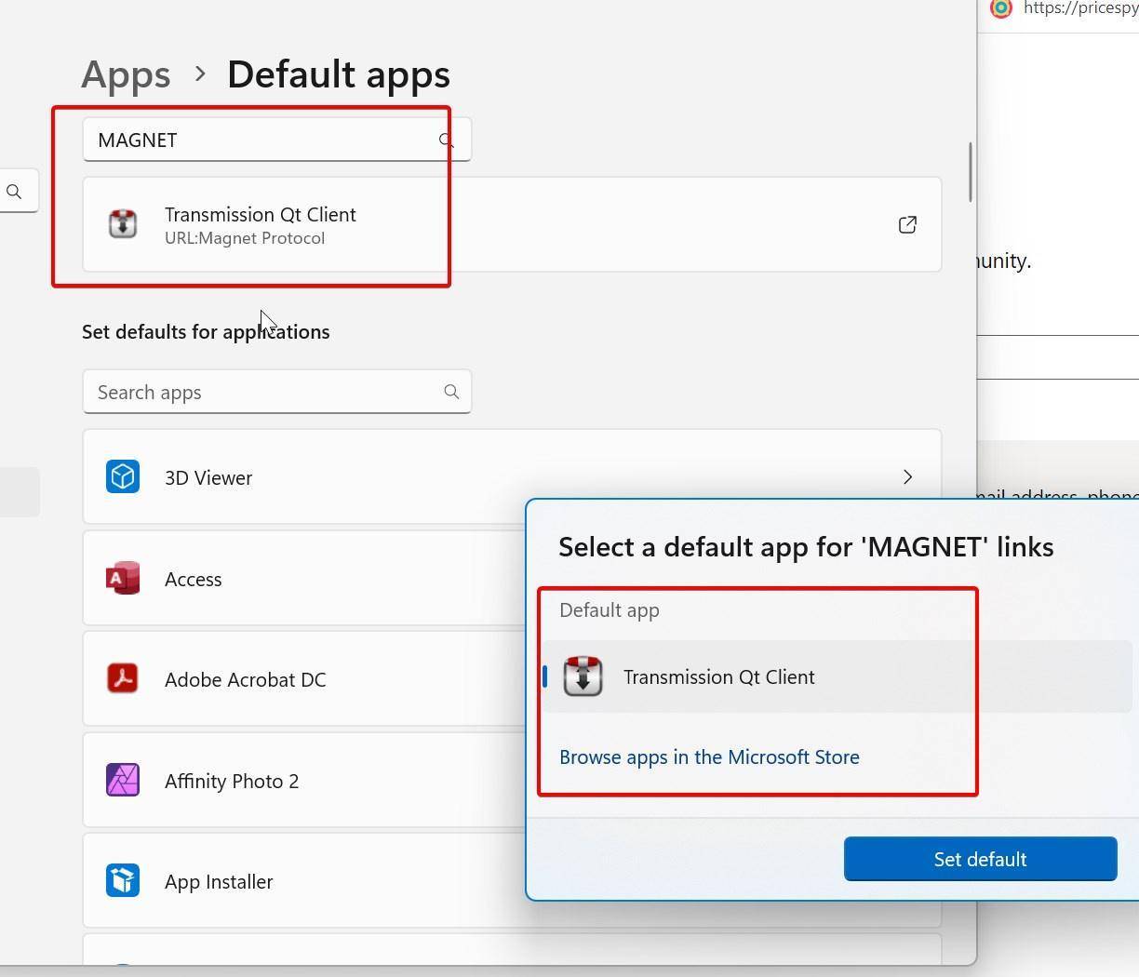Click the Affinity Photo 2 icon
1139x977 pixels.
pyautogui.click(x=122, y=780)
